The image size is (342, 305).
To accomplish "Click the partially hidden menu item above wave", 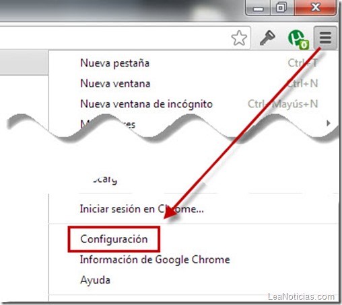I will [108, 124].
